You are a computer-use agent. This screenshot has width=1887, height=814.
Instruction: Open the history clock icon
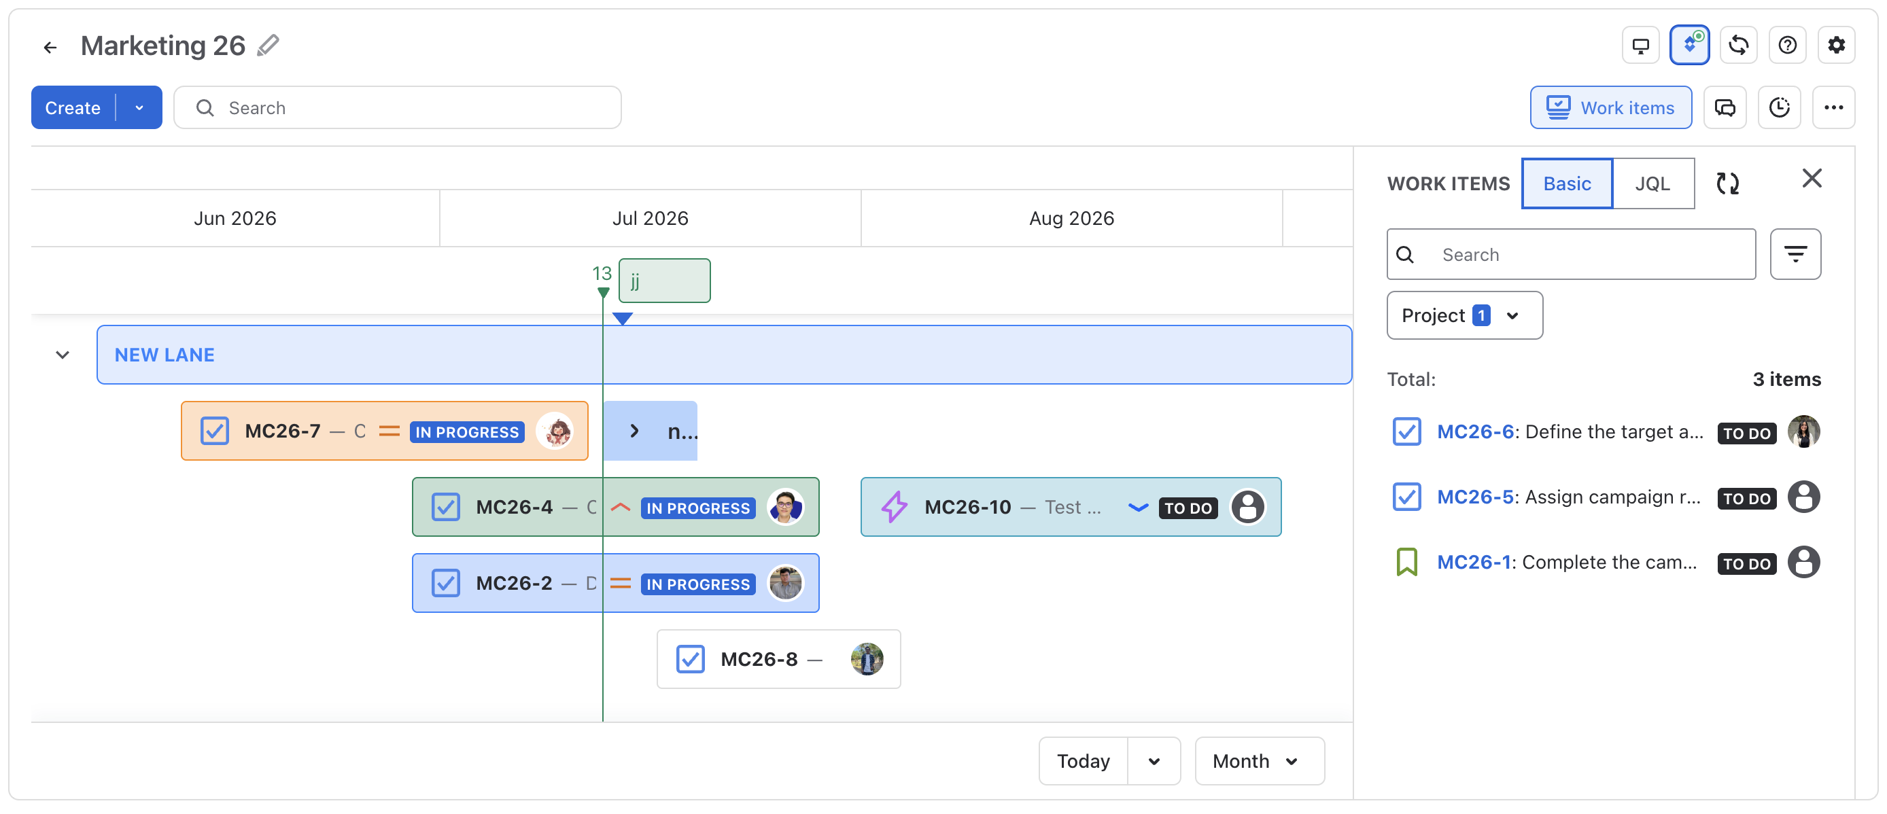pyautogui.click(x=1779, y=107)
